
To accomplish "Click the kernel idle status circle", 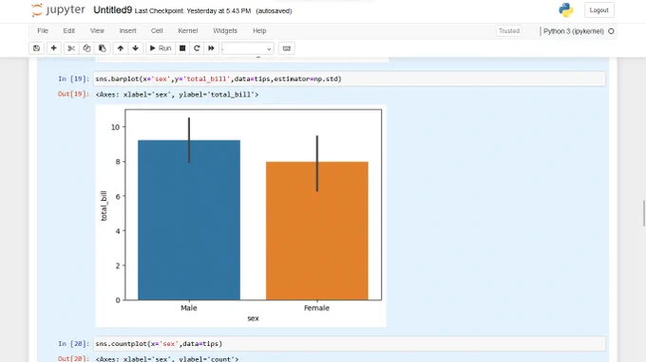I will 611,31.
